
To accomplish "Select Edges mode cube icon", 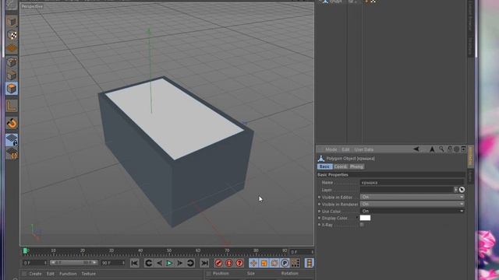I will 12,75.
